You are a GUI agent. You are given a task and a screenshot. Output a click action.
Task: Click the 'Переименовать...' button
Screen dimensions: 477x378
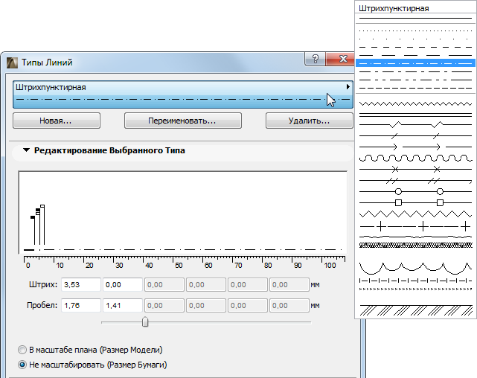tap(182, 120)
